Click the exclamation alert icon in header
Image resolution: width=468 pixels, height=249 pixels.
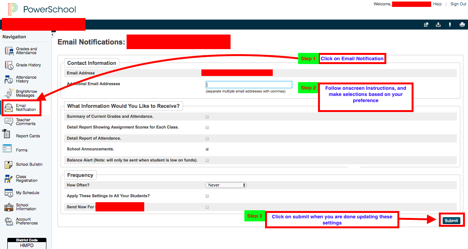coord(450,25)
